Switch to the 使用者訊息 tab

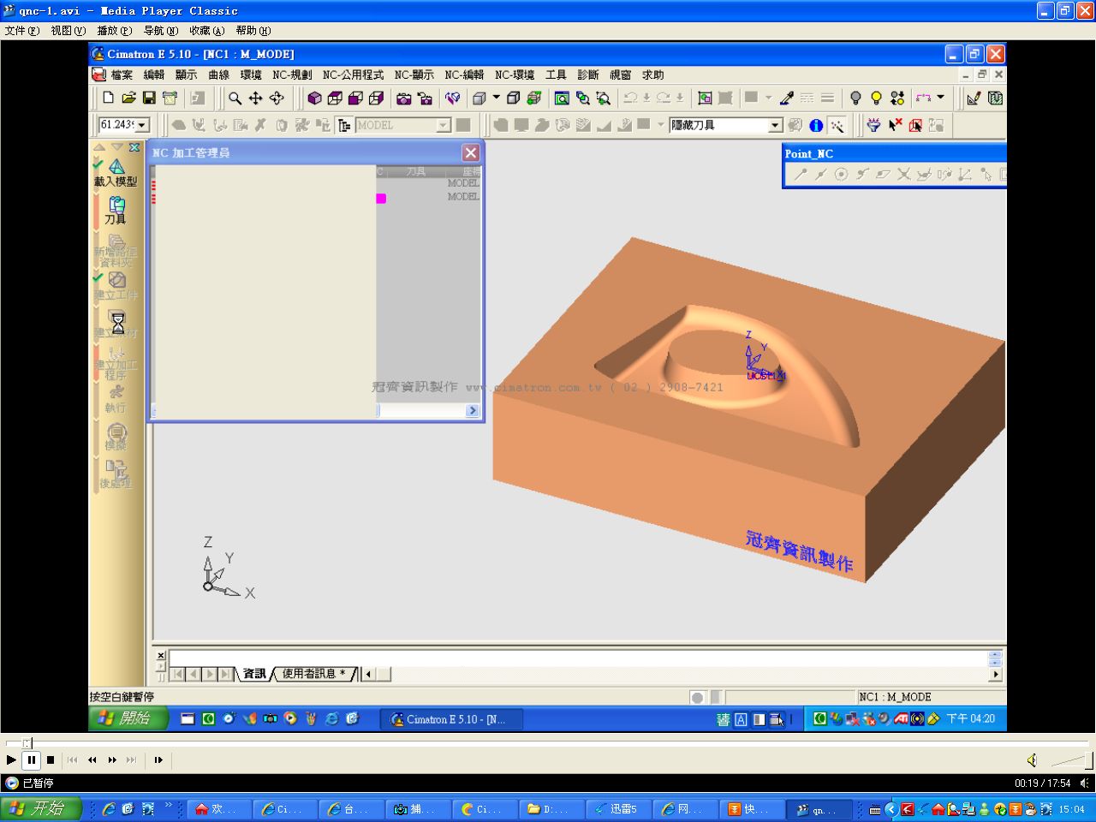(x=313, y=674)
